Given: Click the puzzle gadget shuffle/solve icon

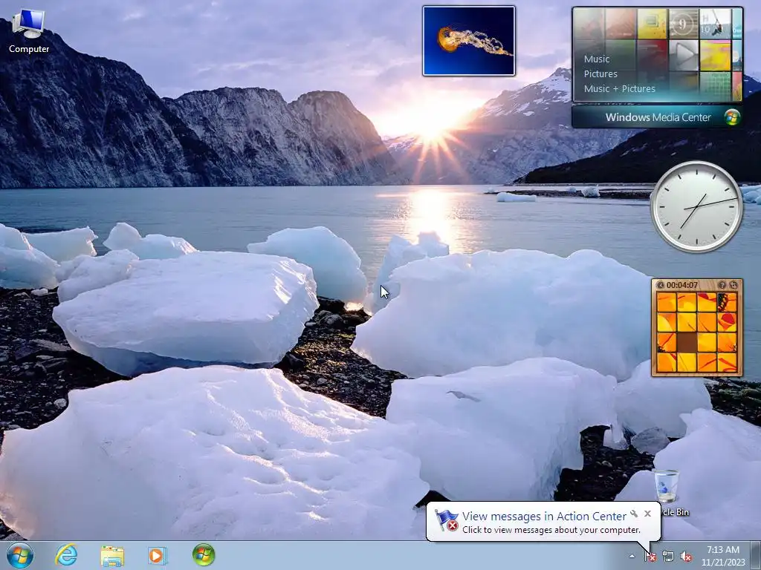Looking at the screenshot, I should coord(733,285).
